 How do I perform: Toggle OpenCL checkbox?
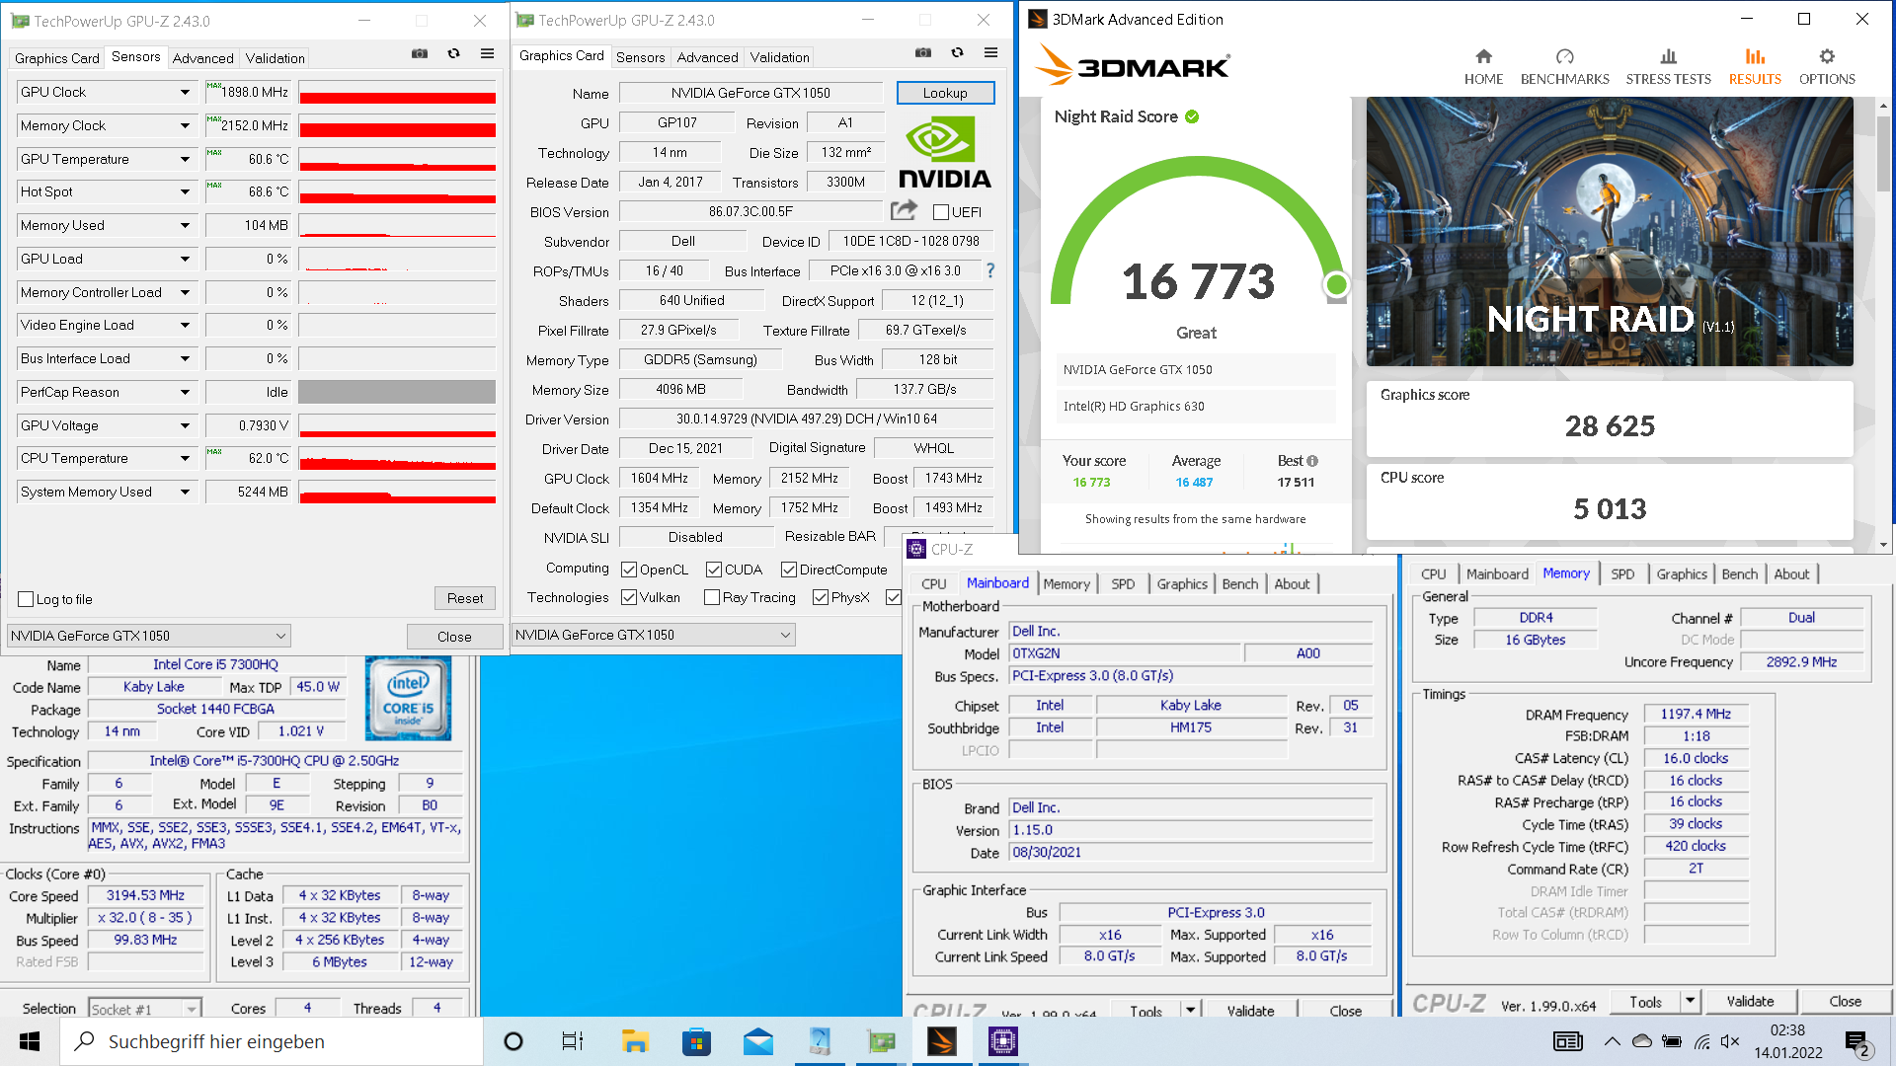click(629, 570)
